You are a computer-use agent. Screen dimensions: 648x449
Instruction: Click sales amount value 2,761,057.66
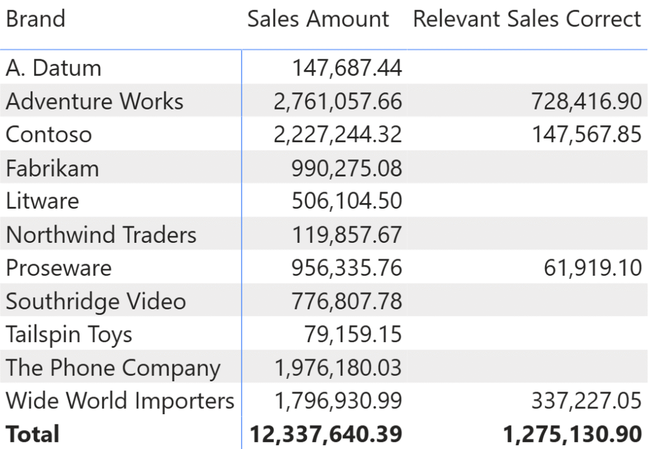click(x=338, y=102)
